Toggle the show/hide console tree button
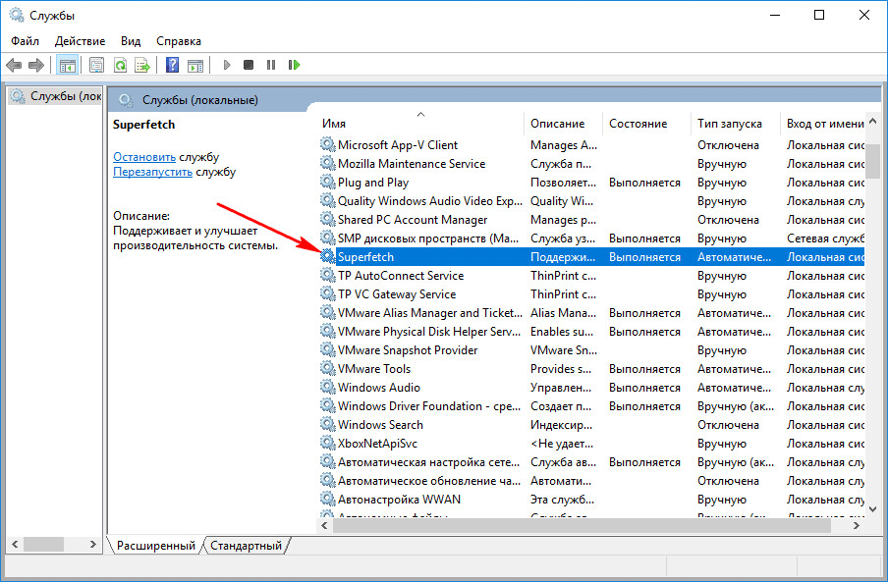The image size is (888, 582). 68,66
